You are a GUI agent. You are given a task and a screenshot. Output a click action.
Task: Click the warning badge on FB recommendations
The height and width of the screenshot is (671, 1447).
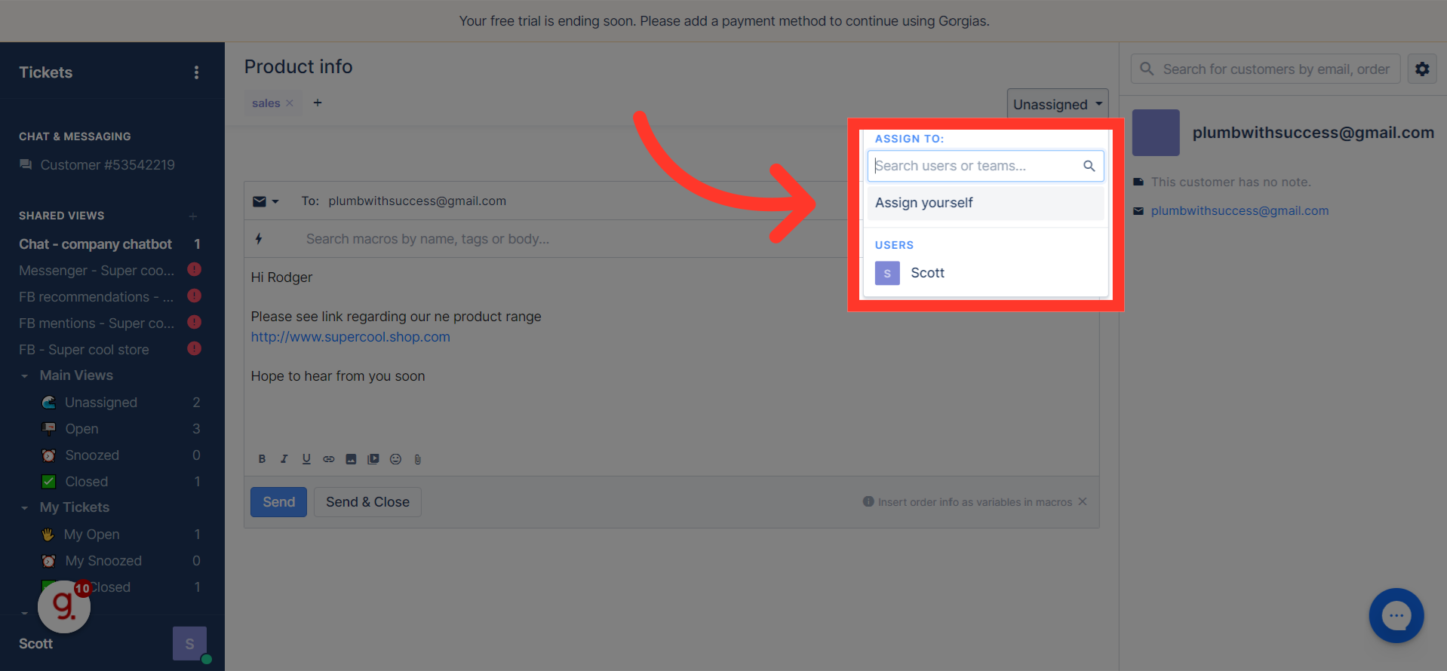194,296
